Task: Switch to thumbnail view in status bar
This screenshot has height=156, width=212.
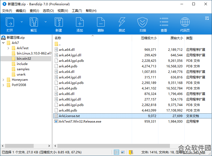Action: pyautogui.click(x=123, y=152)
